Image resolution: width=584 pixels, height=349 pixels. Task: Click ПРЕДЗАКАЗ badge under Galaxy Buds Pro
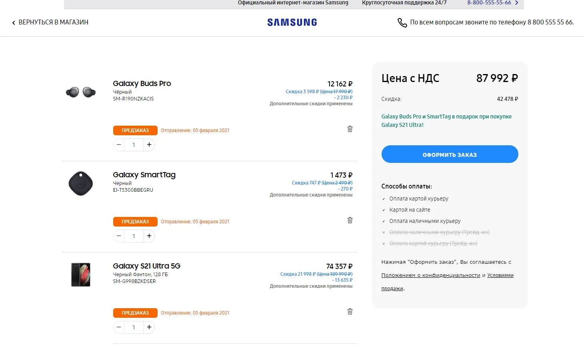(x=135, y=130)
